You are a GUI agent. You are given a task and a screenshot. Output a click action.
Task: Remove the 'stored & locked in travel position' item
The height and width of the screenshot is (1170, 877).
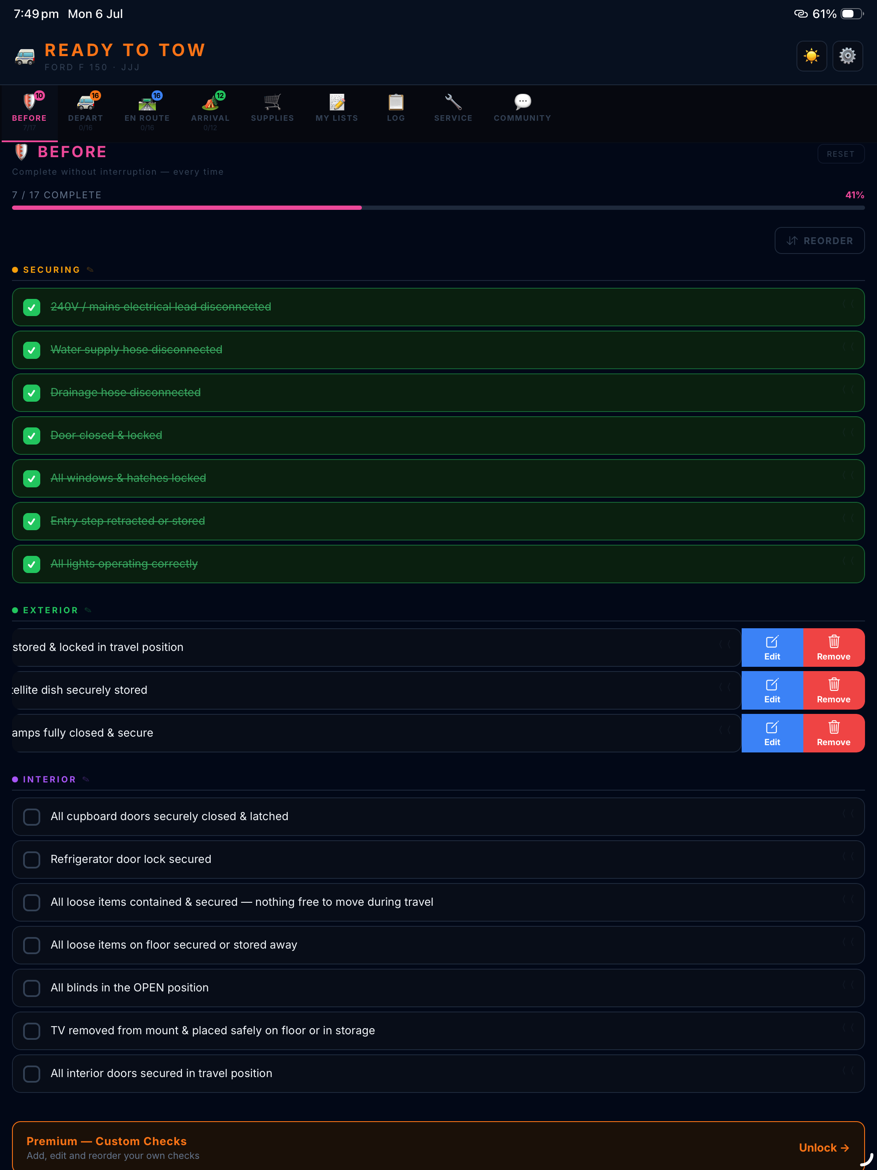click(x=834, y=648)
